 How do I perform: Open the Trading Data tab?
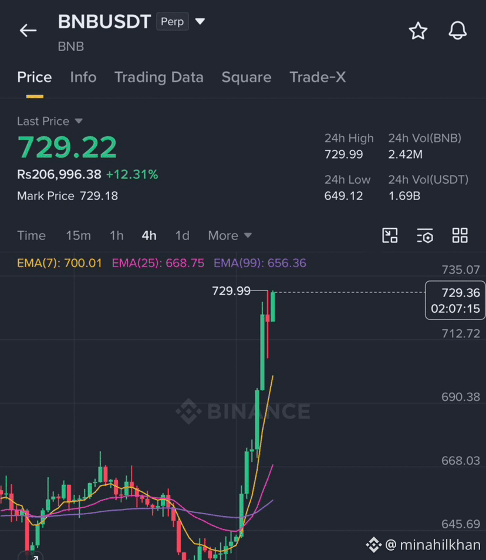pos(159,77)
